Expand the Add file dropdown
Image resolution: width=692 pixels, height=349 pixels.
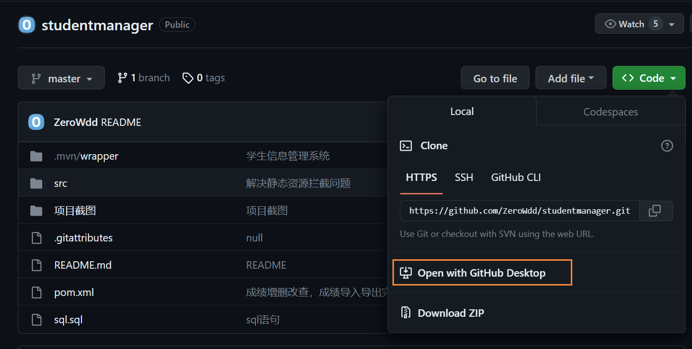click(571, 78)
